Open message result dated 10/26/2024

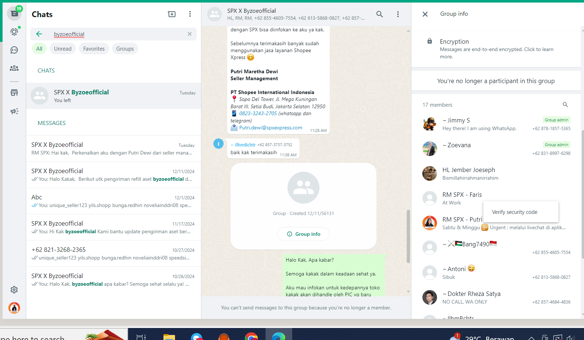[113, 280]
